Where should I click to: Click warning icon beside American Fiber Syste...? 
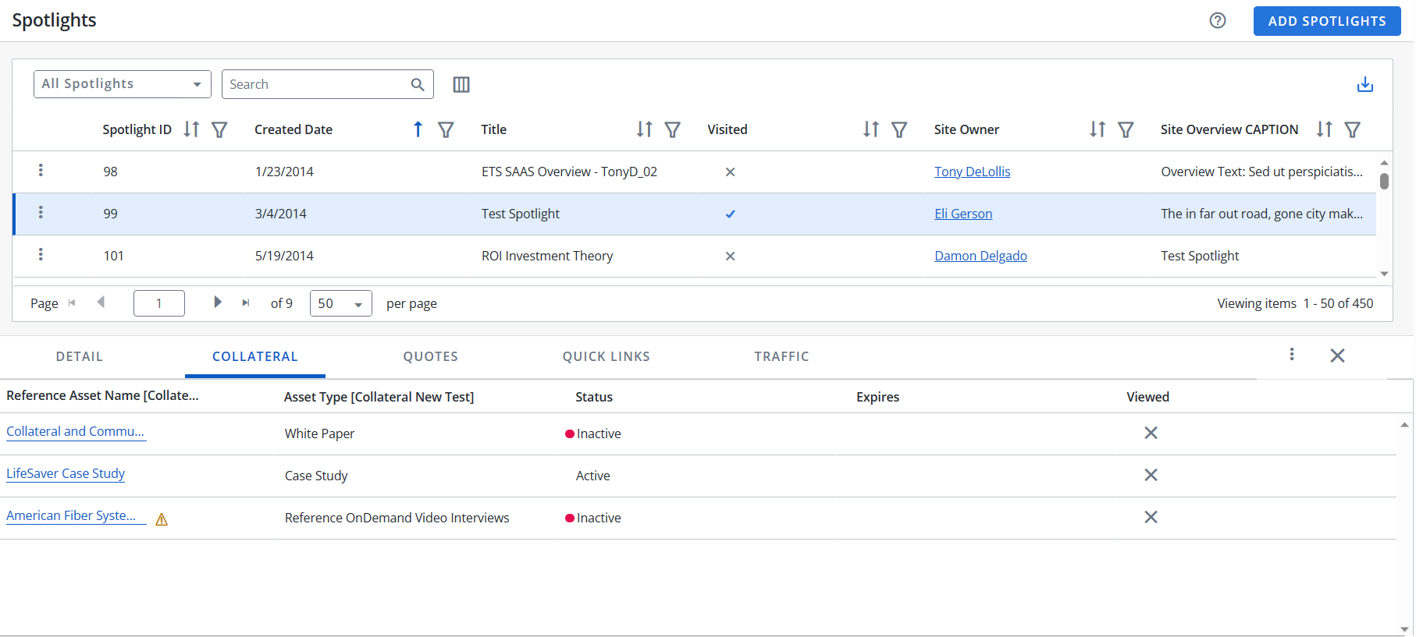coord(162,519)
